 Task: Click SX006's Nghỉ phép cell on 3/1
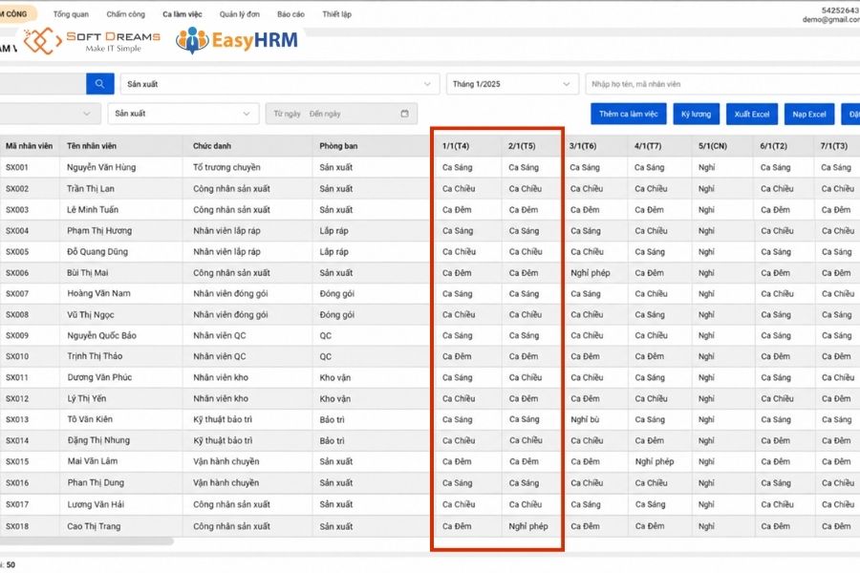pyautogui.click(x=591, y=273)
